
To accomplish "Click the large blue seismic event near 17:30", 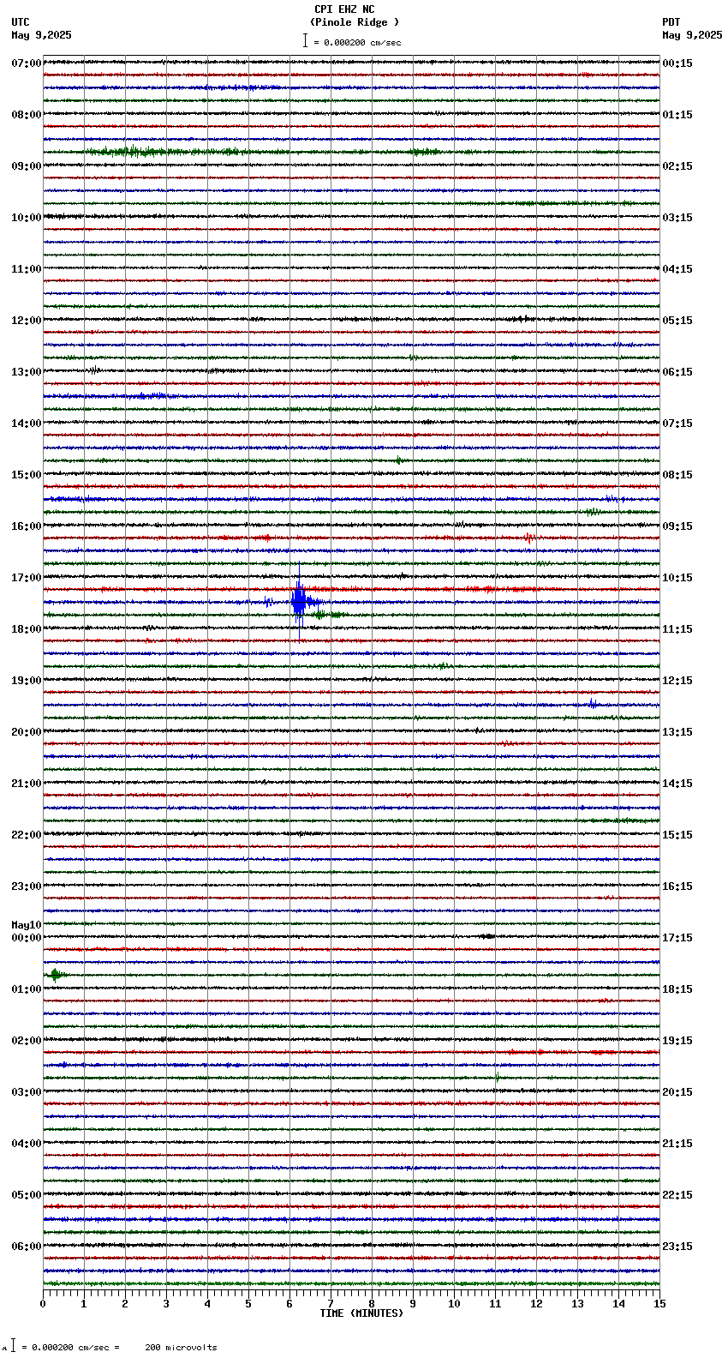I will [x=298, y=601].
